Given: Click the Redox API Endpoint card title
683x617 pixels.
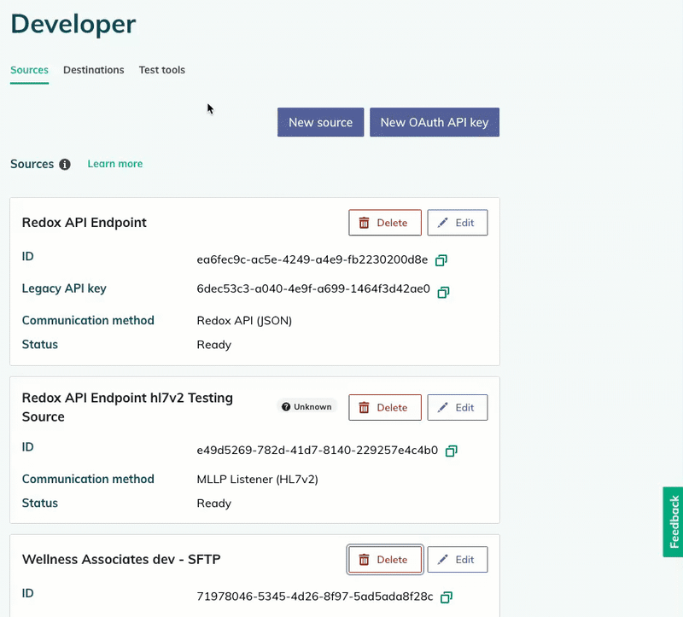Looking at the screenshot, I should coord(84,223).
